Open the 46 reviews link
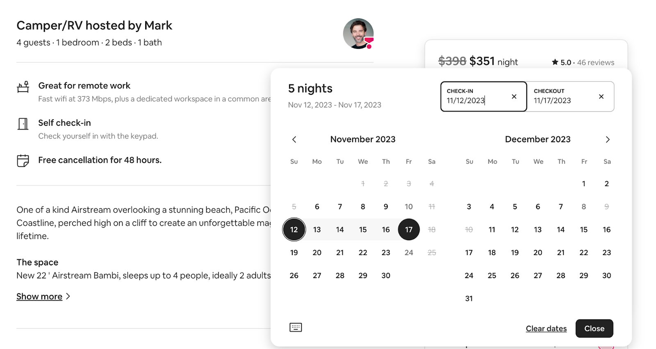This screenshot has width=656, height=349. (595, 62)
